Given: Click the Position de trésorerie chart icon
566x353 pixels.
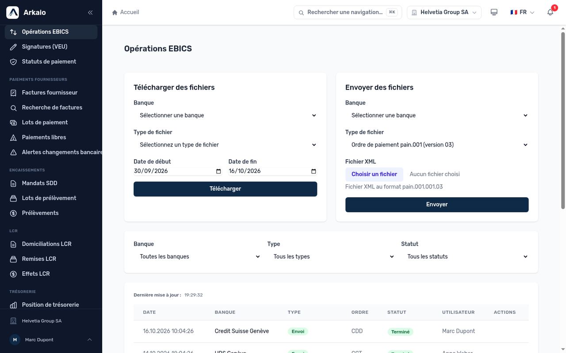Looking at the screenshot, I should click(13, 305).
